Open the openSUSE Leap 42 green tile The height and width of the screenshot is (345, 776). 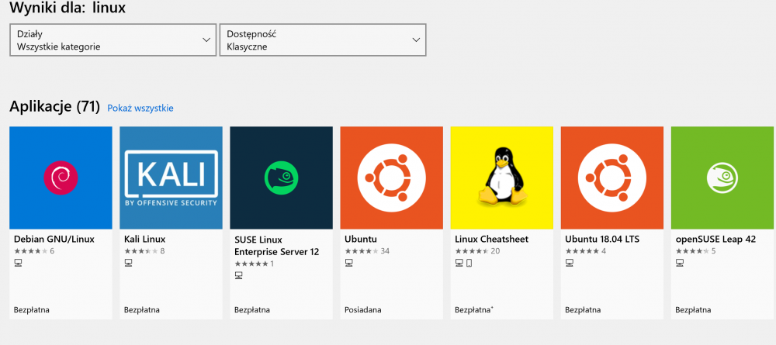(x=723, y=178)
